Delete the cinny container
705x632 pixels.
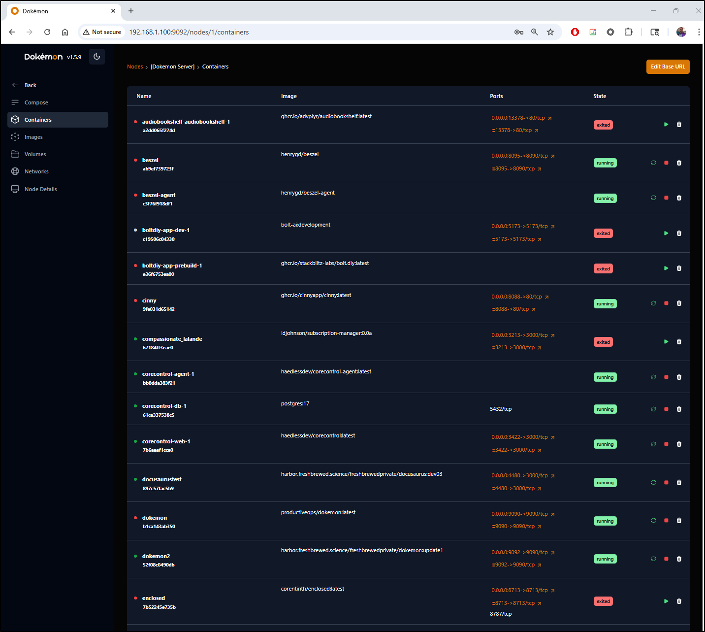679,303
